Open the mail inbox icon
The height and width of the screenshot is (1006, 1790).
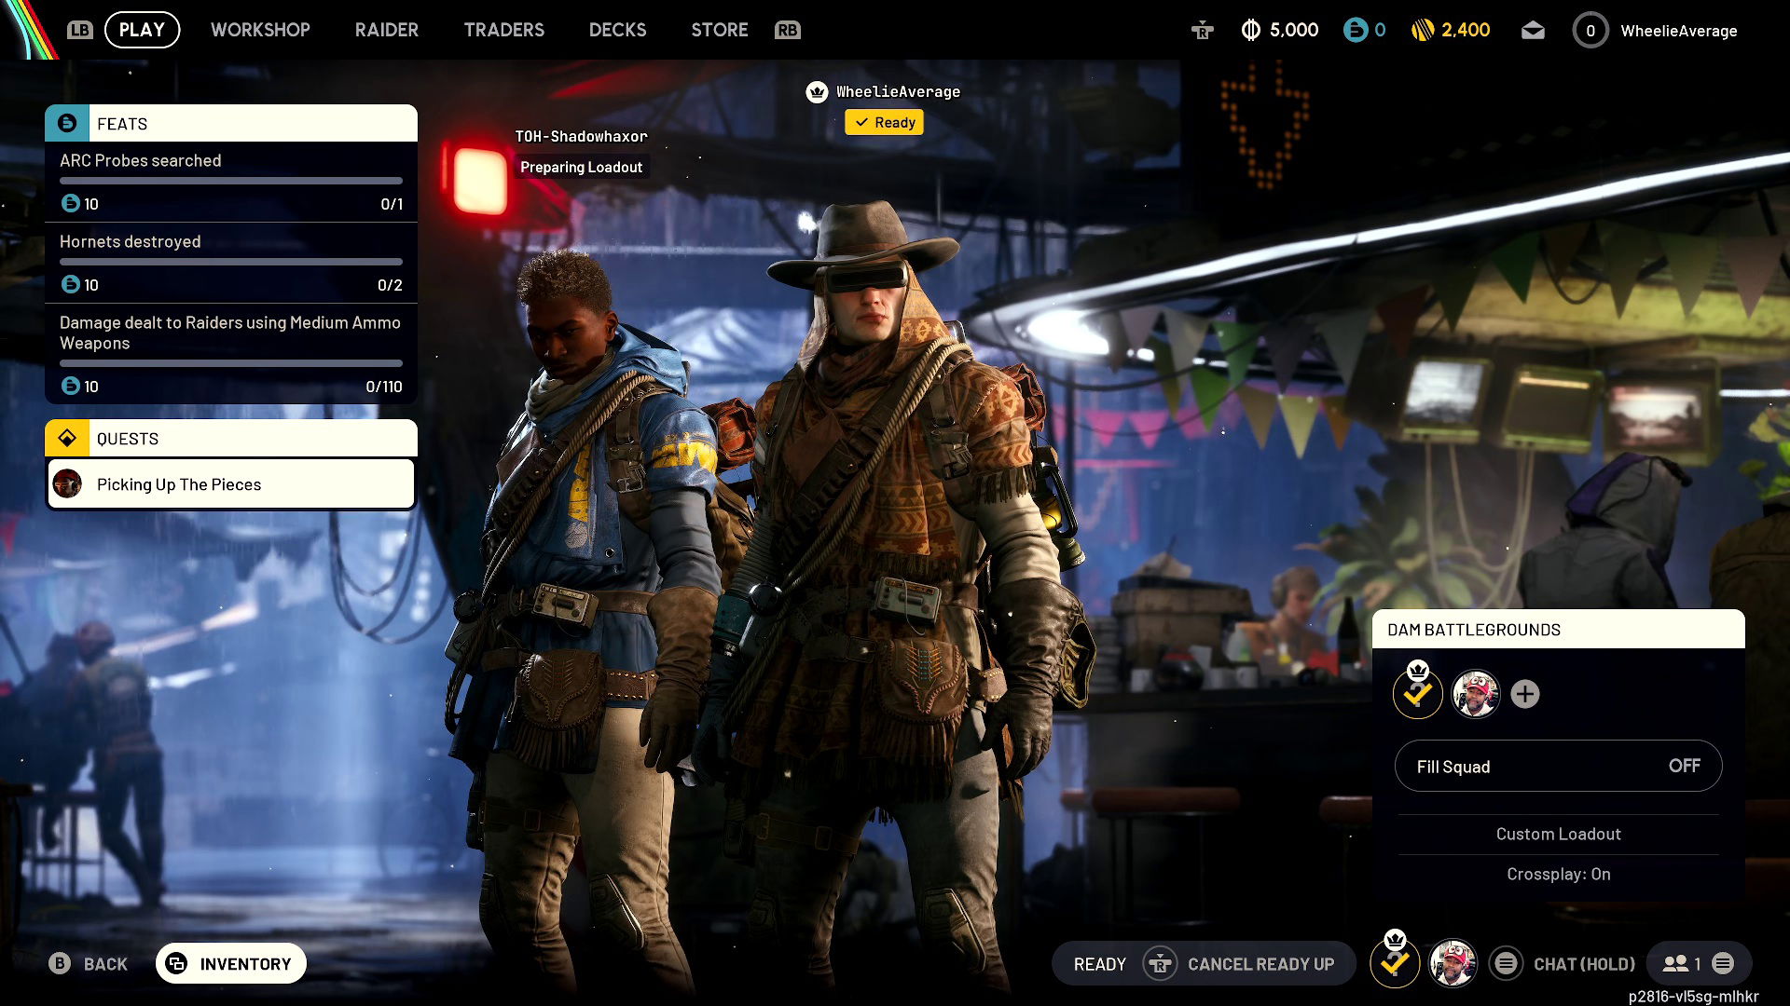1532,30
